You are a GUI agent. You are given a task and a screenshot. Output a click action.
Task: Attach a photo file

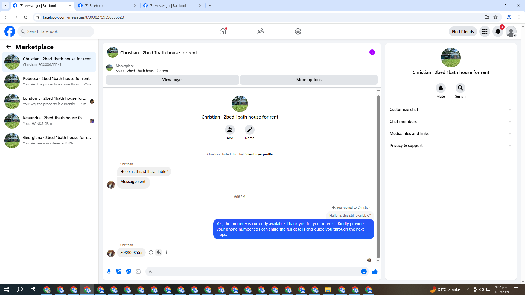(119, 272)
